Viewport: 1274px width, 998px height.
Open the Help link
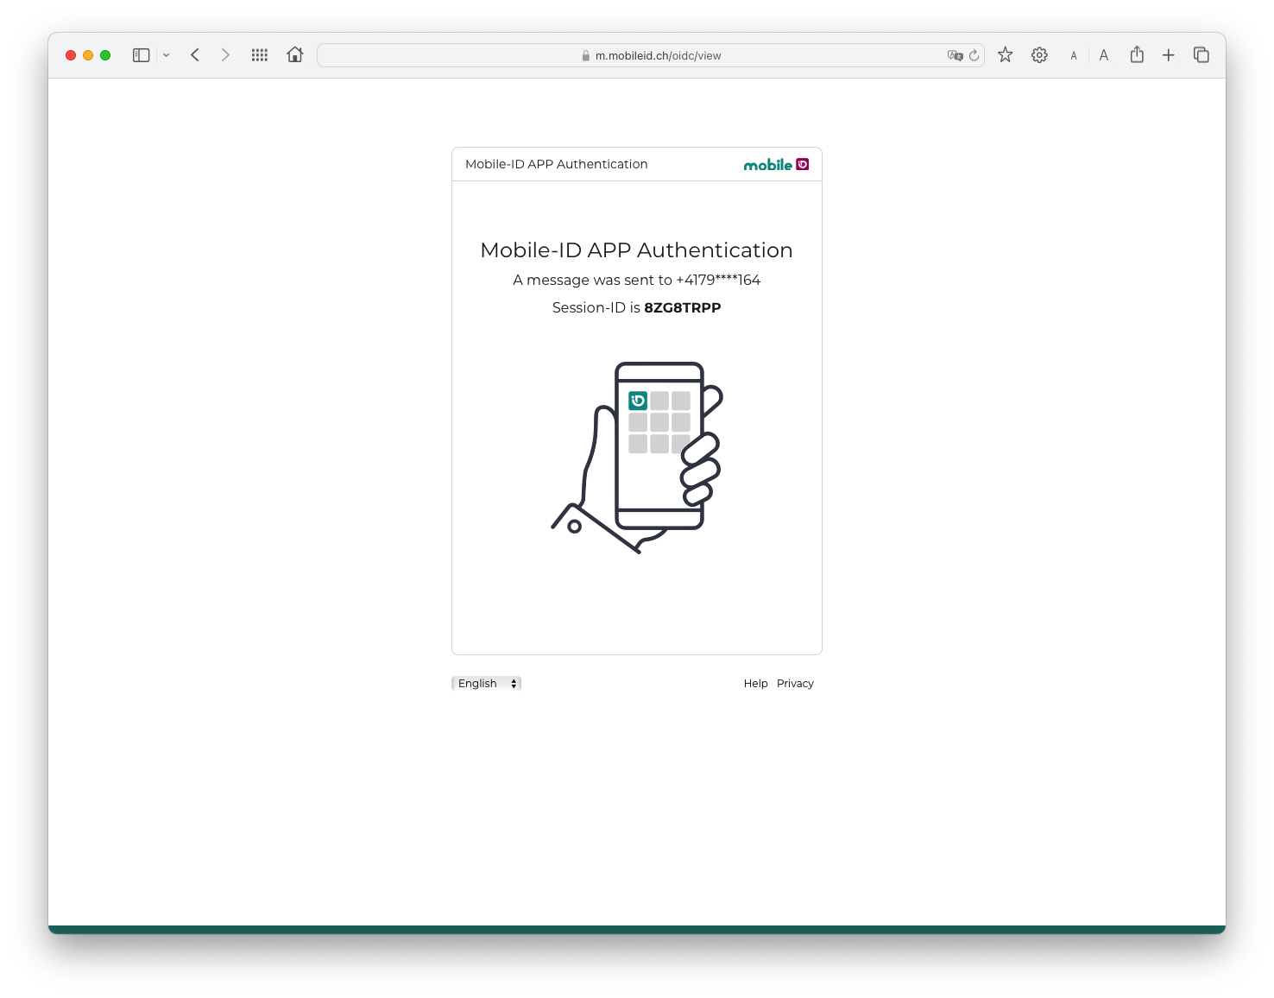click(754, 683)
